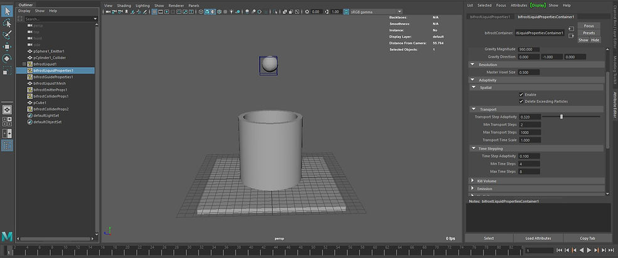
Task: Click the Select Camera icon in viewport toolbar
Action: (108, 12)
